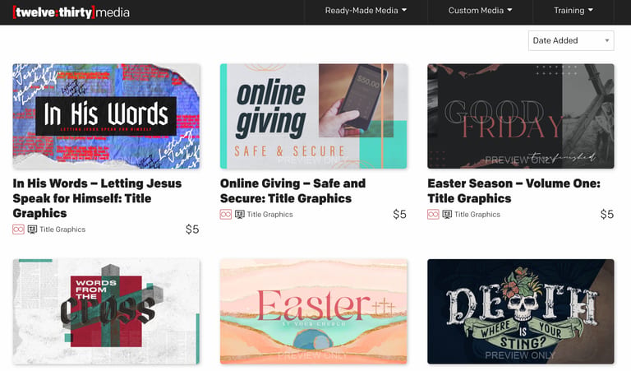The image size is (631, 371).
Task: Click the $5 price for Online Giving
Action: pos(399,215)
